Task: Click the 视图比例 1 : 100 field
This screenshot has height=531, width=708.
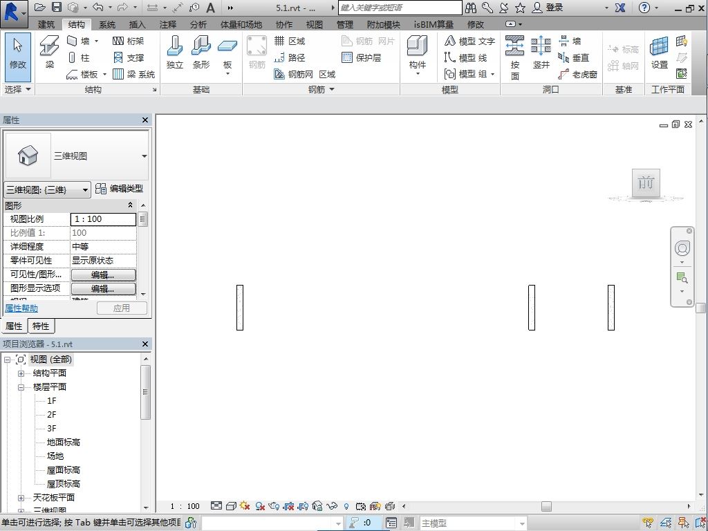Action: 104,219
